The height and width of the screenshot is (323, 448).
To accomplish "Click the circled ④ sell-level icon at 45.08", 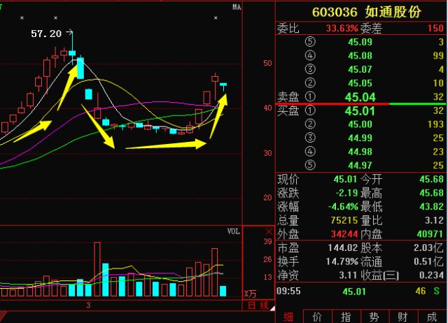I will [x=310, y=55].
